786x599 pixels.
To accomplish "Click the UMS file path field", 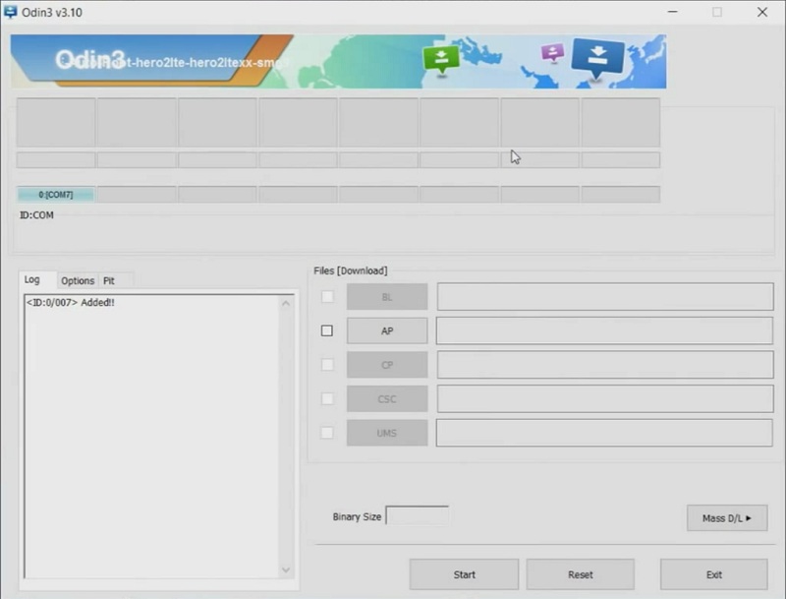I will tap(604, 433).
